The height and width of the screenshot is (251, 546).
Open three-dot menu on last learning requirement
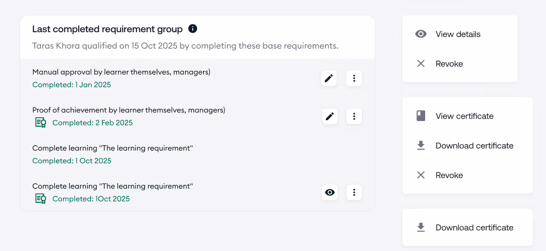tap(354, 192)
